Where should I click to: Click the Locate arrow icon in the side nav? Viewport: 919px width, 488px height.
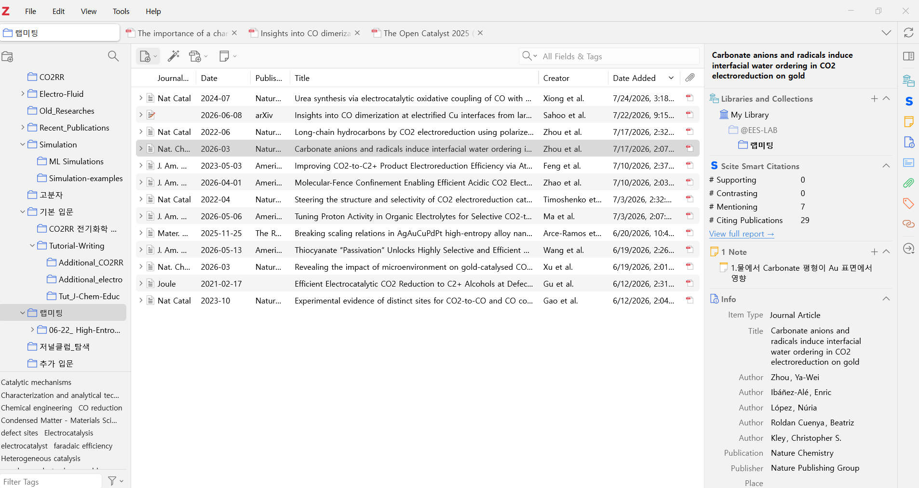tap(908, 249)
